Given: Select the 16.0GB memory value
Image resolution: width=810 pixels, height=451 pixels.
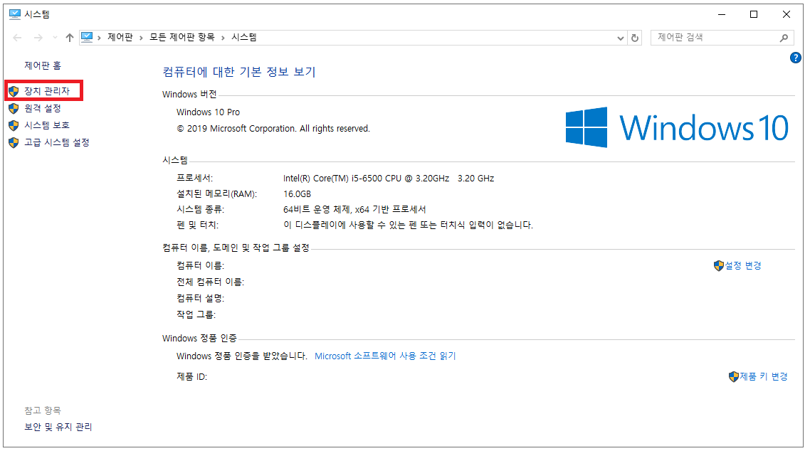Looking at the screenshot, I should click(x=297, y=194).
